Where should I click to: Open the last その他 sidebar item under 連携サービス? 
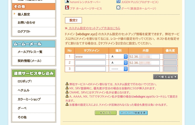[x=22, y=117]
